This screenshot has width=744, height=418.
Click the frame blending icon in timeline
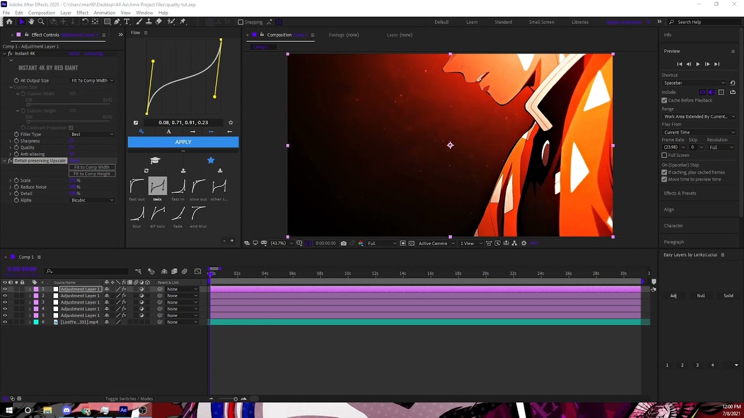click(174, 271)
